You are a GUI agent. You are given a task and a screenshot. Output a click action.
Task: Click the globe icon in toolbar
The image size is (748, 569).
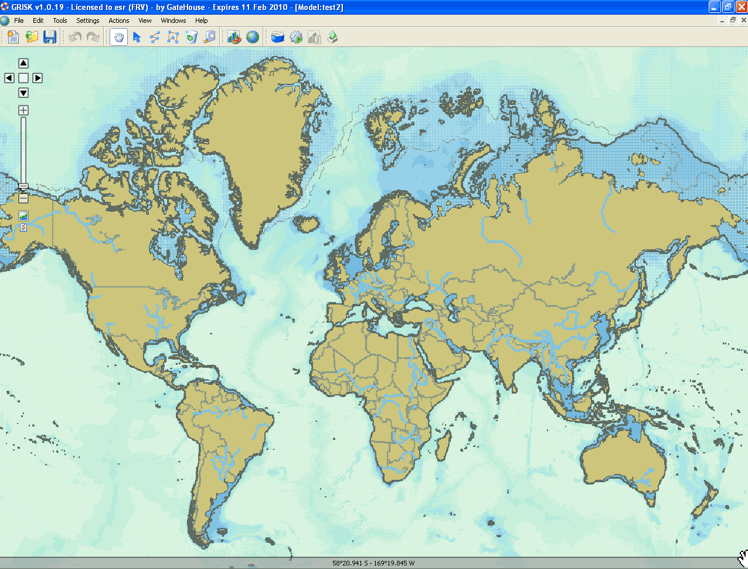tap(253, 38)
